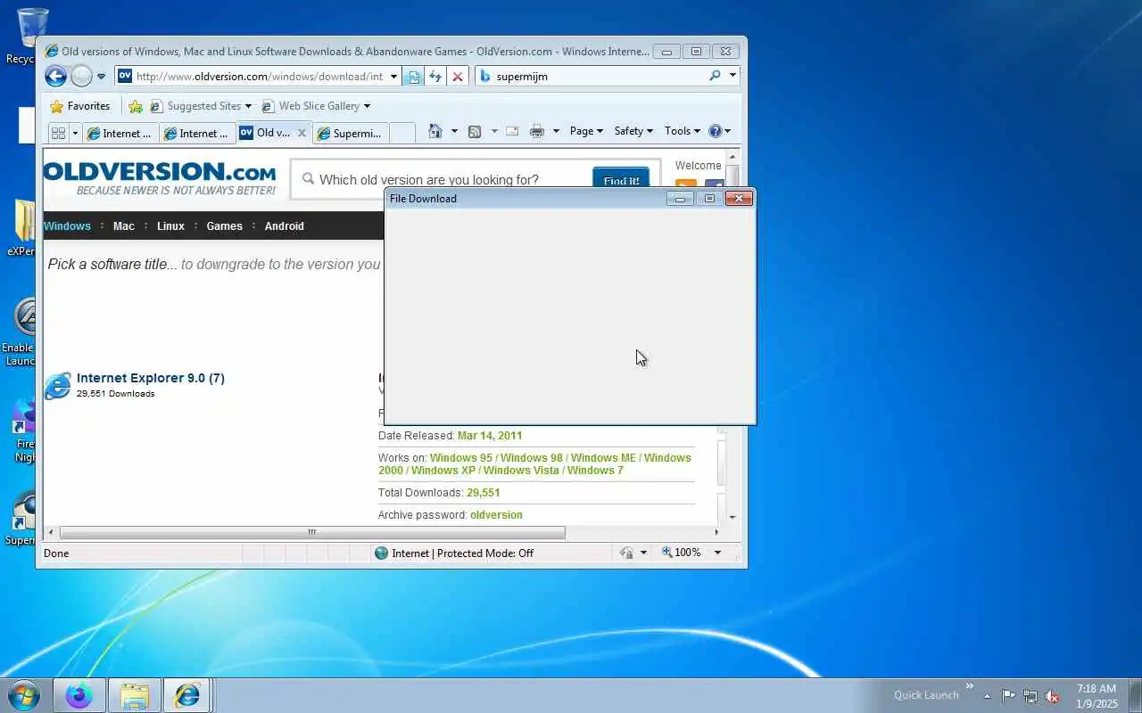Click the Find It! button
Screen dimensions: 1142x713
point(621,180)
